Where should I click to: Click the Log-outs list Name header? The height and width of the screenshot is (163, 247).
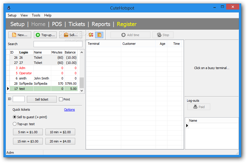tap(214, 121)
